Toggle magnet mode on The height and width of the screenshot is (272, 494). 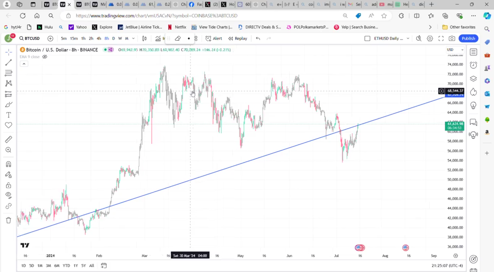pos(8,164)
